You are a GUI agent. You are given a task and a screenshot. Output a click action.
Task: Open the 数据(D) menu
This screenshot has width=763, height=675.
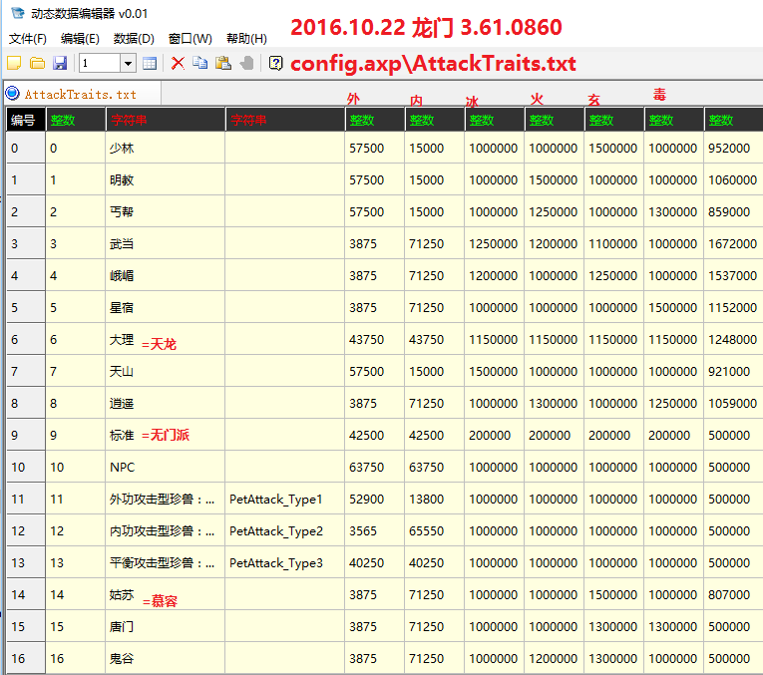coord(134,39)
